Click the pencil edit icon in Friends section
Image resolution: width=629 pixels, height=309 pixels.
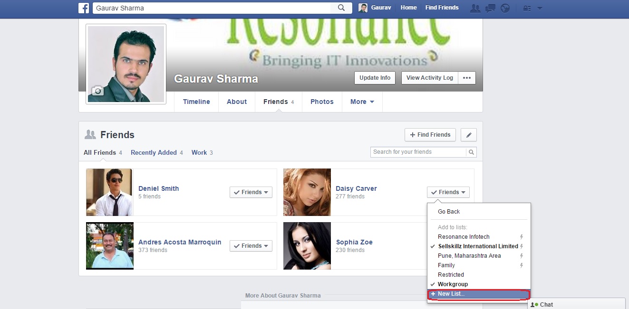pyautogui.click(x=469, y=135)
